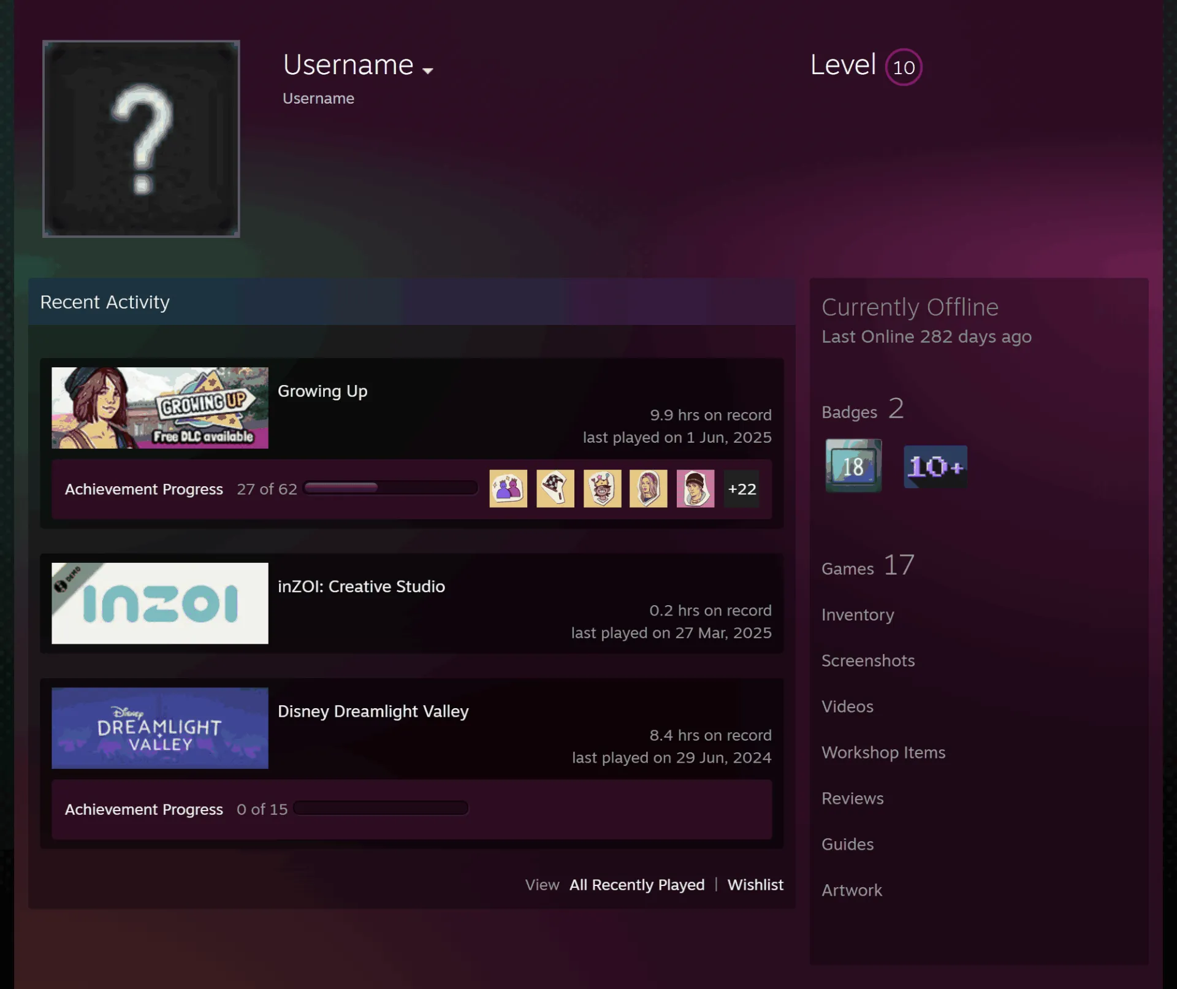Click the question mark profile avatar
This screenshot has height=989, width=1177.
coord(141,139)
